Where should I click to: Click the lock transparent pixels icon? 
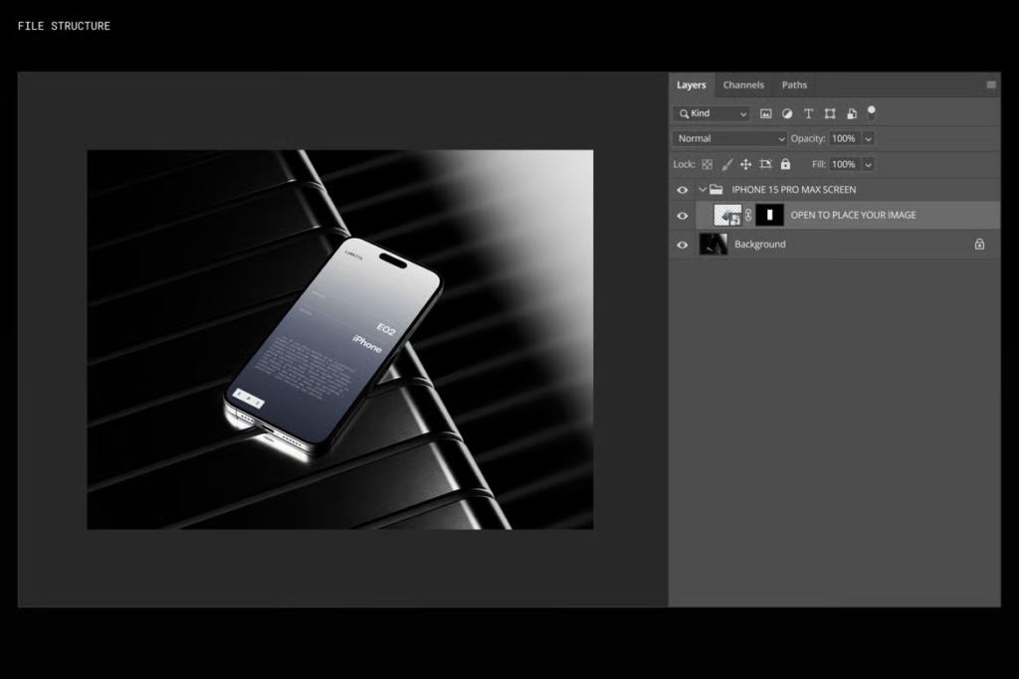(x=708, y=164)
